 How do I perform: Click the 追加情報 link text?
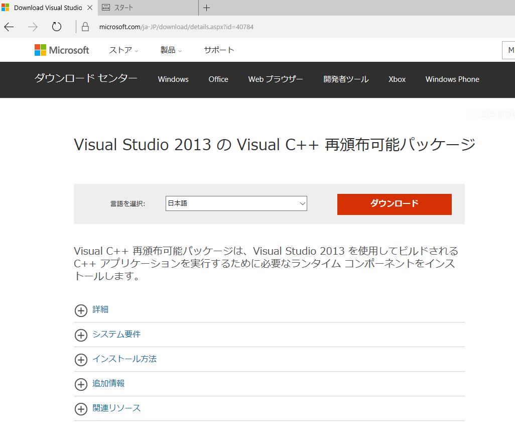(x=108, y=383)
